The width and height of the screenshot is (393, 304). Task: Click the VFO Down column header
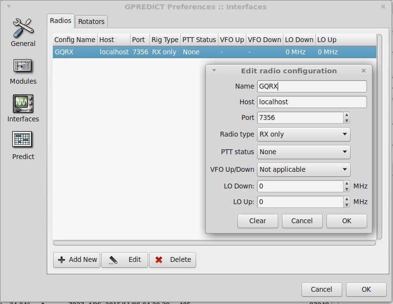[264, 40]
